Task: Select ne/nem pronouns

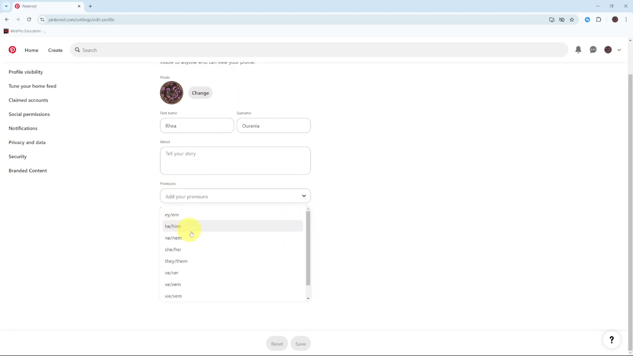Action: point(233,238)
